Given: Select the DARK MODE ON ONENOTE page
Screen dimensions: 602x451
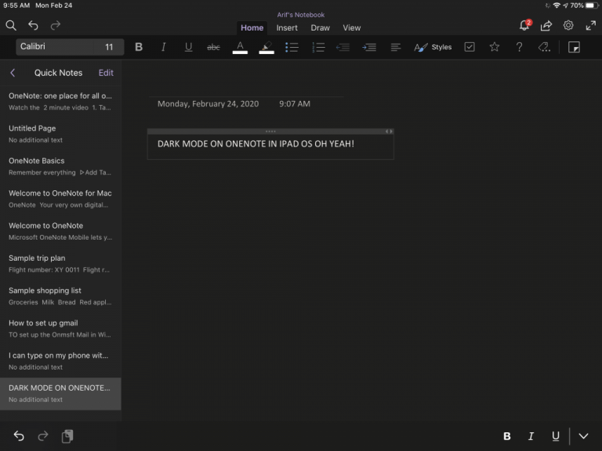Looking at the screenshot, I should 60,394.
